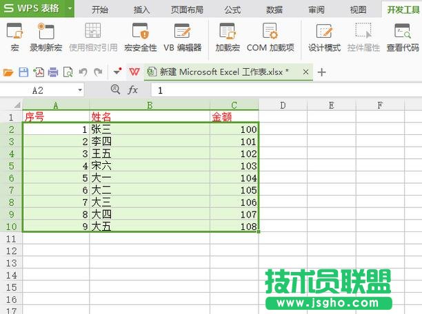The image size is (422, 314).
Task: Click the formula bar input showing 1
Action: (x=276, y=90)
